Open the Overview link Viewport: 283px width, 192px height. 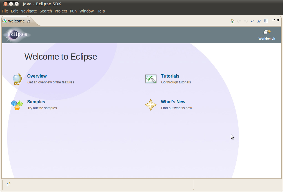pyautogui.click(x=37, y=76)
